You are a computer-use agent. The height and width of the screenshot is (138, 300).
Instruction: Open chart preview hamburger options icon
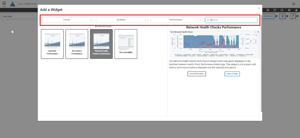tap(256, 35)
